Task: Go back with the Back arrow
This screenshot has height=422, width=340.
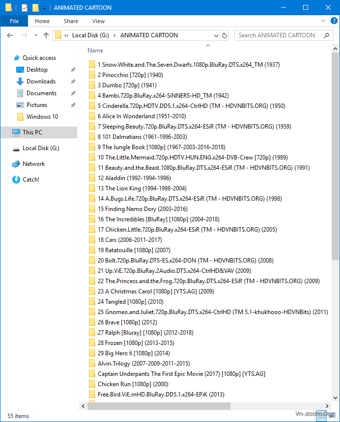Action: coord(10,35)
